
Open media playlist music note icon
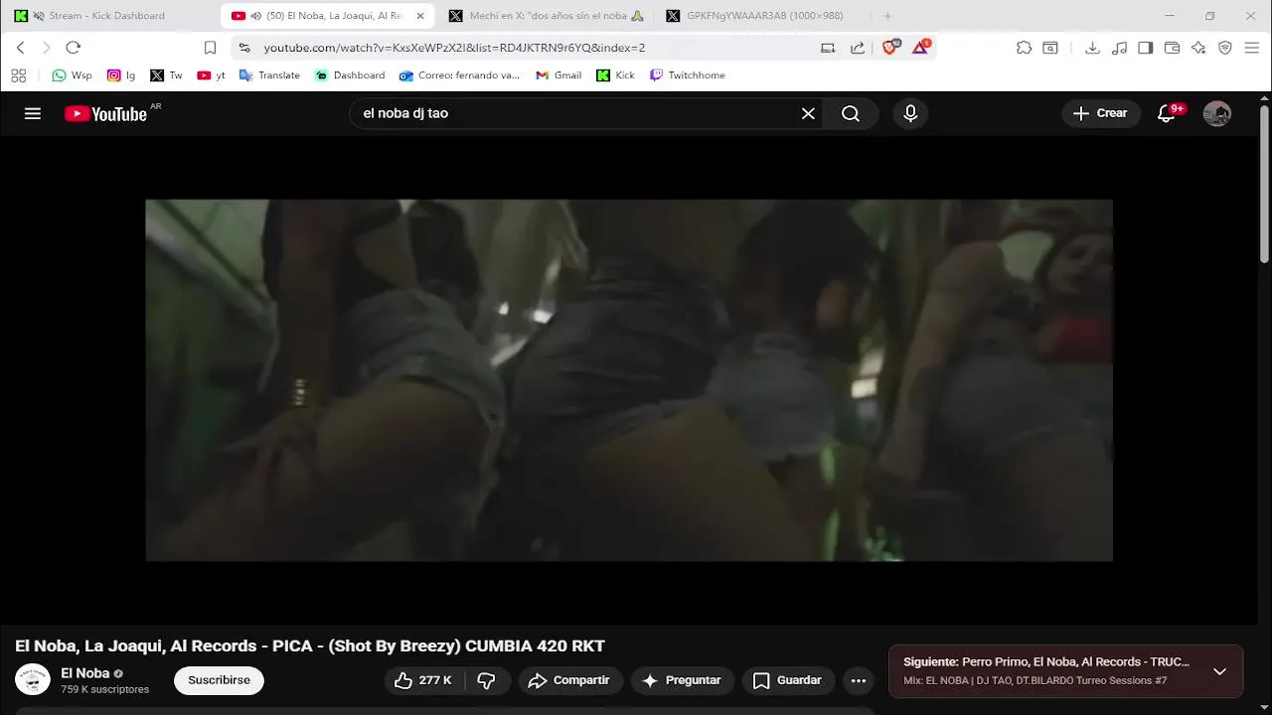[1119, 48]
